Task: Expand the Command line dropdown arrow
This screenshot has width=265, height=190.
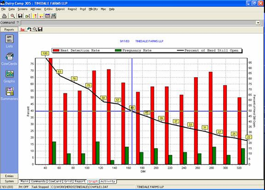Action: (258, 23)
